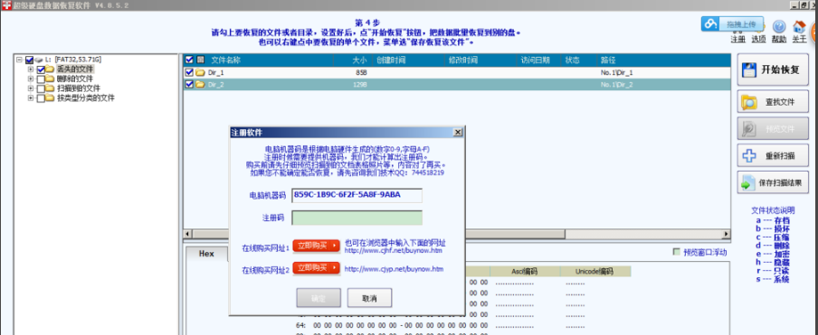Click folder icon of 按类型分类的文件
Viewport: 818px width, 335px height.
(50, 98)
